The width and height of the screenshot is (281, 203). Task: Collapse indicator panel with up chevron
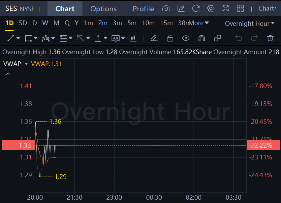[x=8, y=74]
